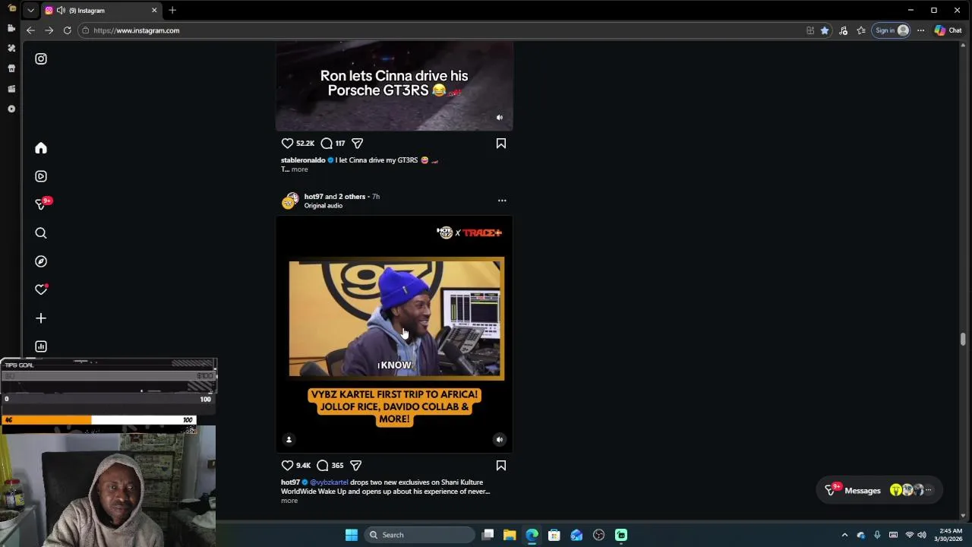Bookmark the hot97 Vybz Kartel post
972x547 pixels.
click(x=501, y=465)
